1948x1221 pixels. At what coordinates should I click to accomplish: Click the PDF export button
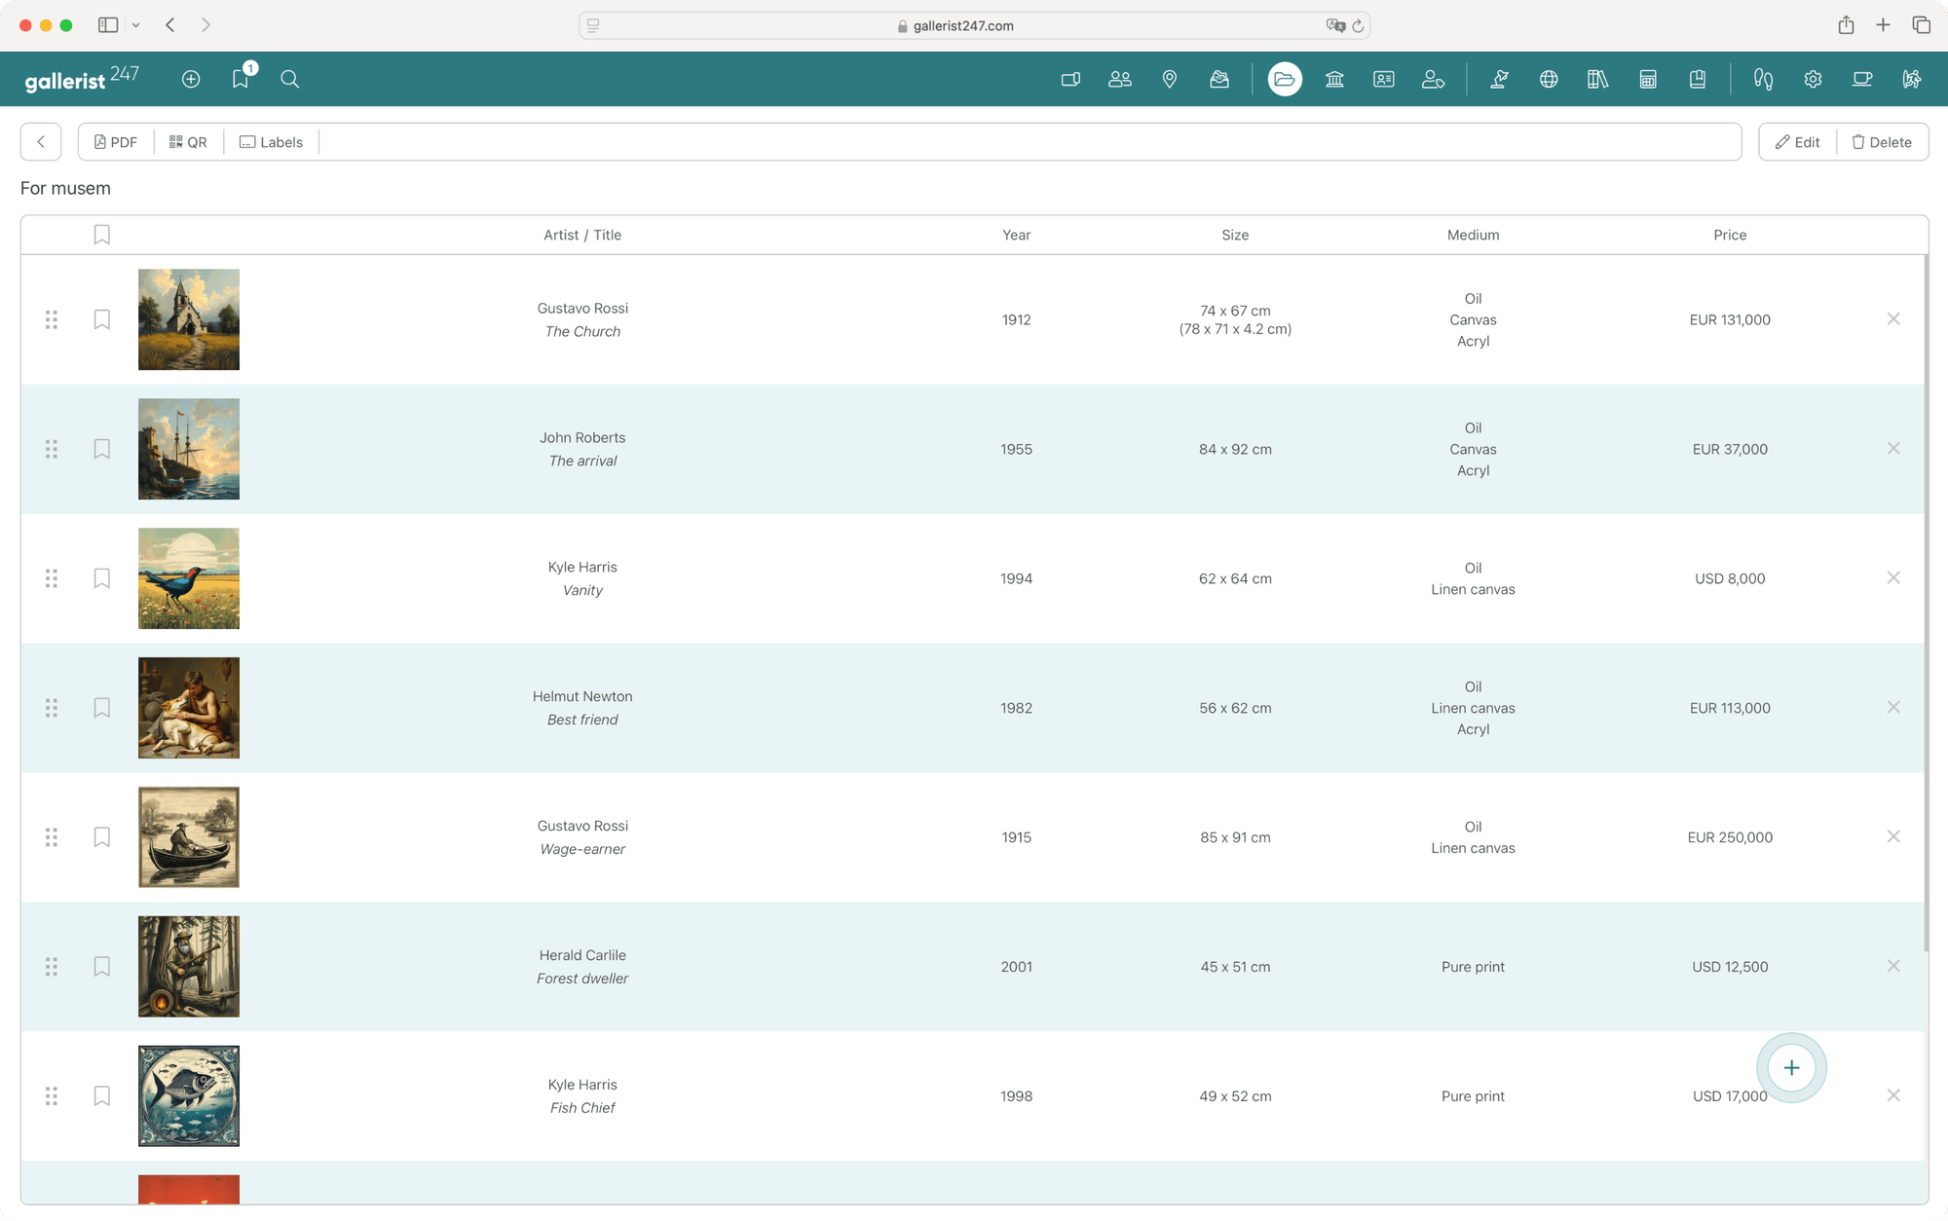coord(116,142)
